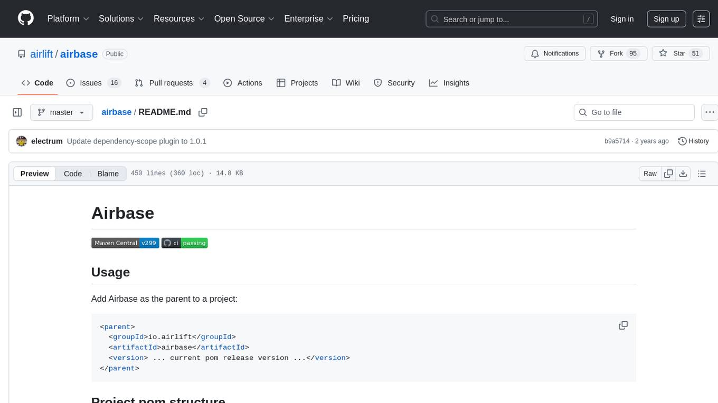Click the Usage heading
Viewport: 718px width, 403px height.
point(110,272)
